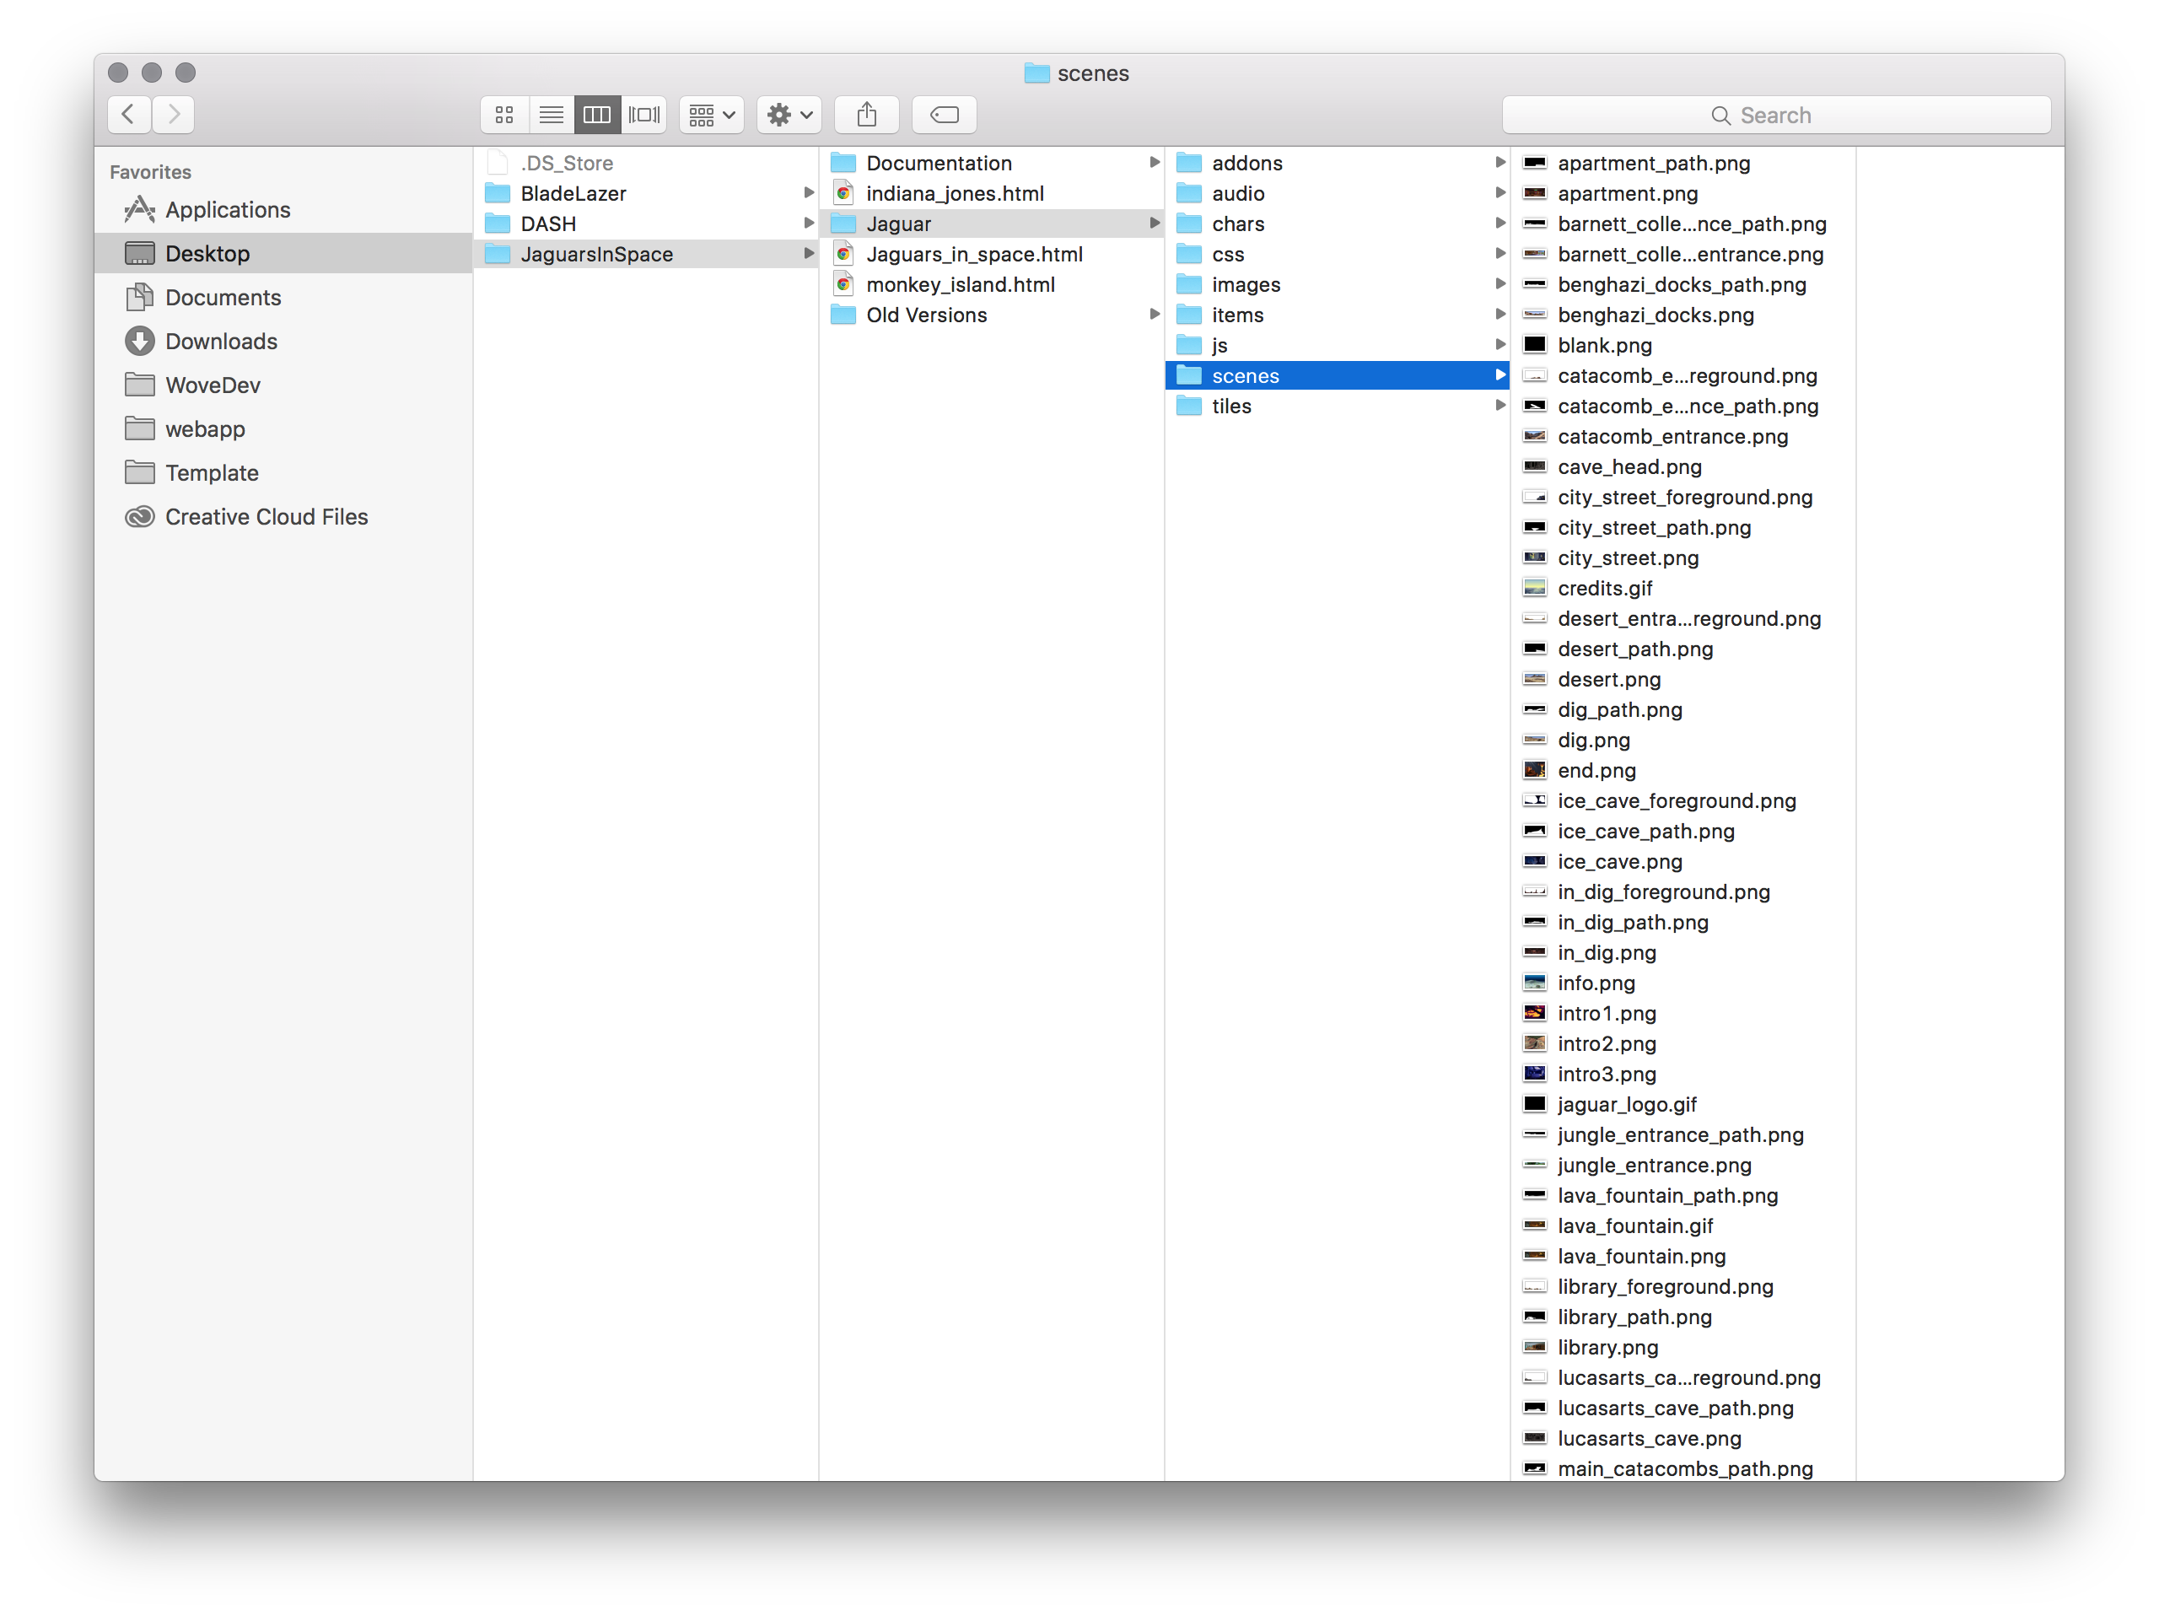2159x1616 pixels.
Task: Select Downloads in Favorites sidebar
Action: (221, 342)
